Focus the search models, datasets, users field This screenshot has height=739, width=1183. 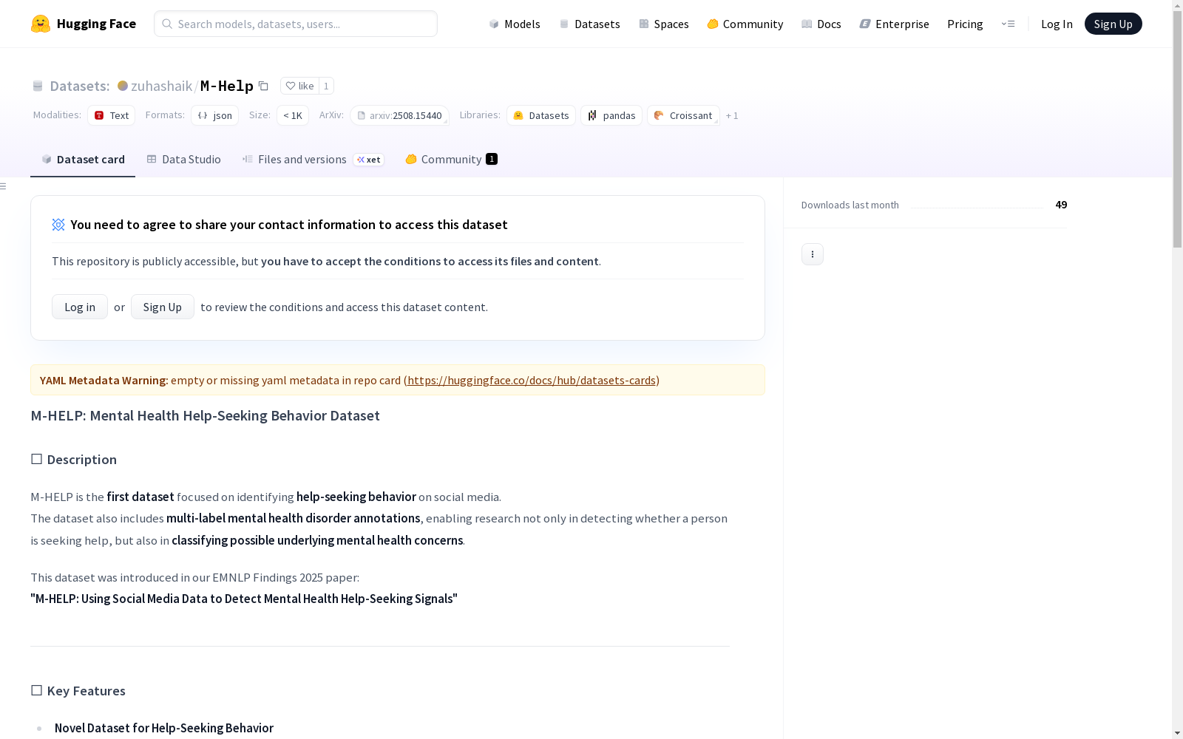pyautogui.click(x=296, y=24)
